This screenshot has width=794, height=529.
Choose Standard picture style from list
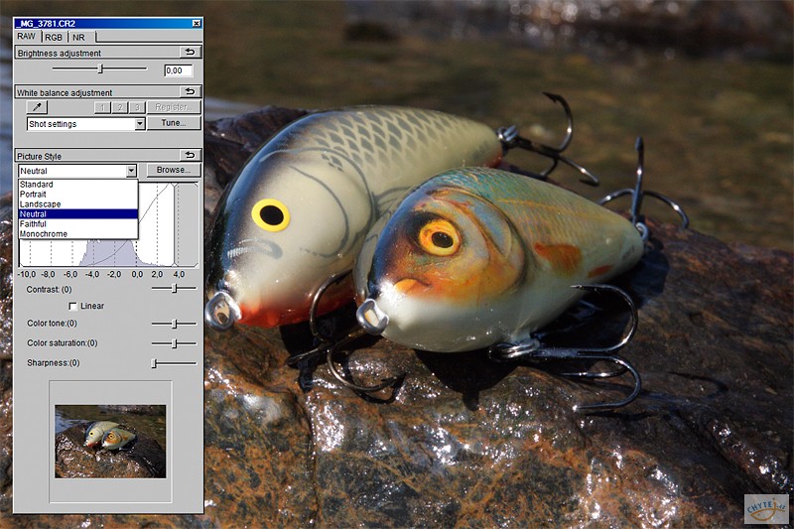click(x=78, y=185)
